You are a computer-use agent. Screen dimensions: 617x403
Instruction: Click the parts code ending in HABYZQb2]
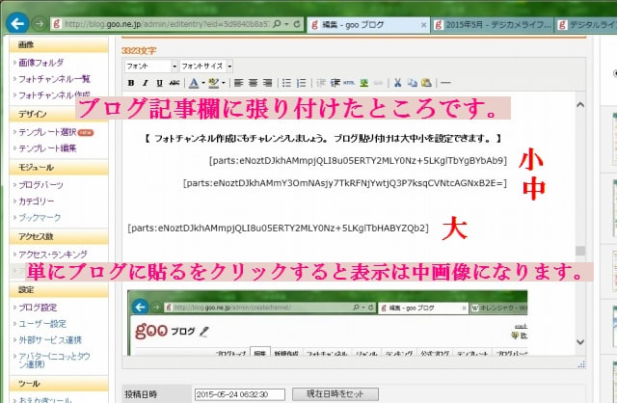[278, 228]
